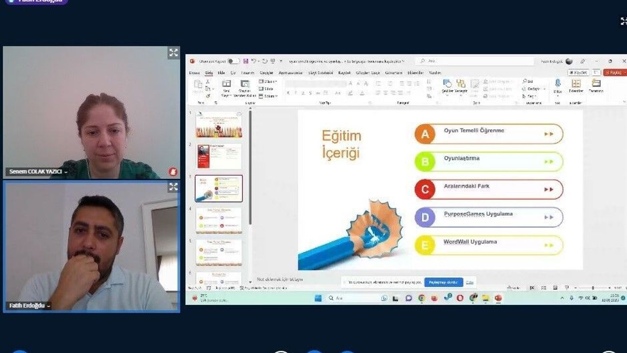Switch to the Slayt Gösterisi ribbon tab
The height and width of the screenshot is (353, 627).
coord(321,73)
